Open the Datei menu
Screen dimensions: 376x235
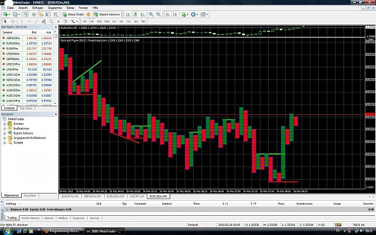point(10,8)
